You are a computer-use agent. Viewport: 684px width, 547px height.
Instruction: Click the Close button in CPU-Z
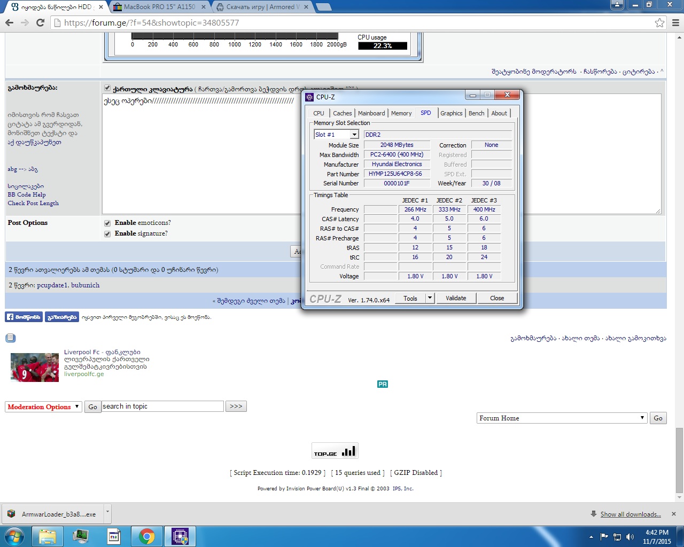coord(497,298)
